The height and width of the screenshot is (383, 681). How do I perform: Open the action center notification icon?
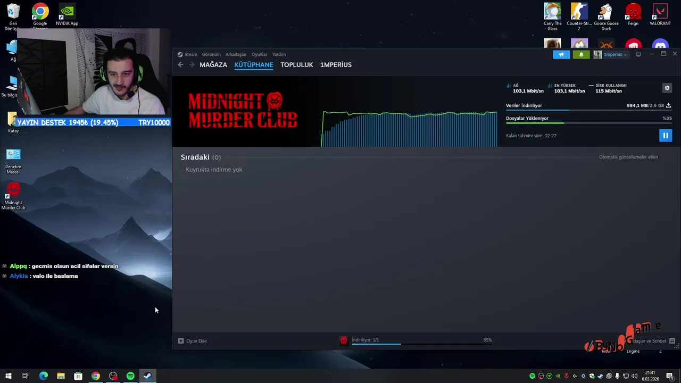pos(670,376)
